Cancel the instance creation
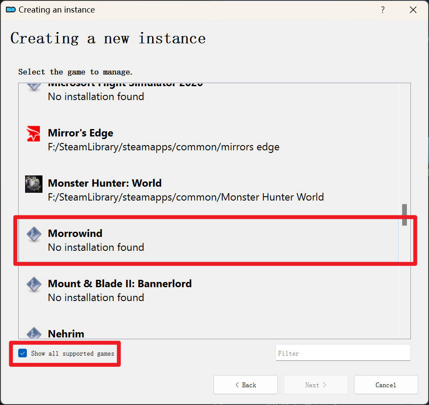The image size is (429, 405). coord(386,385)
